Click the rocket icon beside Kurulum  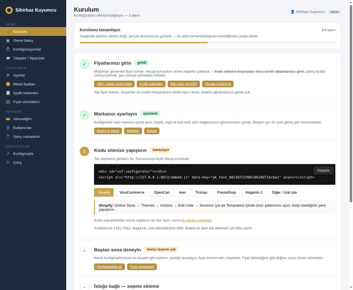pyautogui.click(x=8, y=32)
